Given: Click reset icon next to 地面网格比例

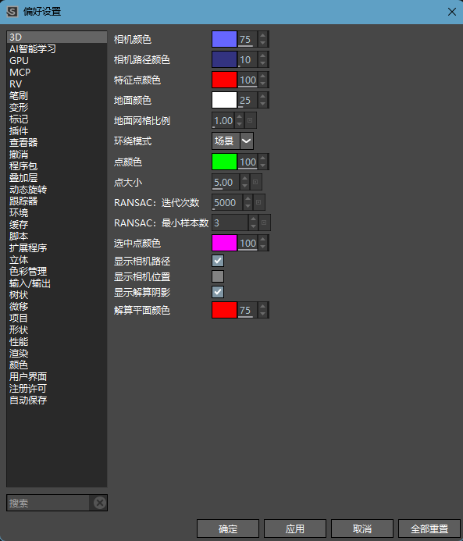Looking at the screenshot, I should 250,120.
